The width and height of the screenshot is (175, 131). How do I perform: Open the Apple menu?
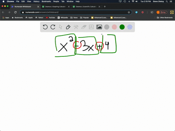tap(3, 1)
